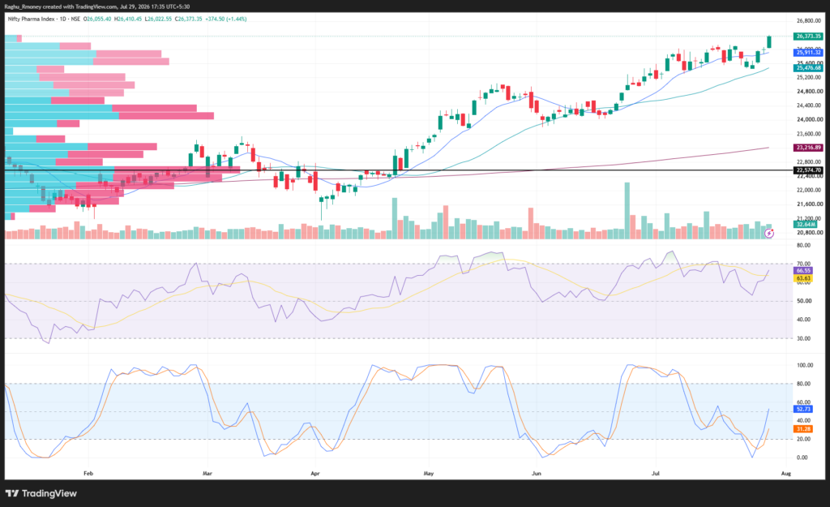Click the purple lightning bolt icon near volume bars
The image size is (830, 507).
(x=769, y=233)
